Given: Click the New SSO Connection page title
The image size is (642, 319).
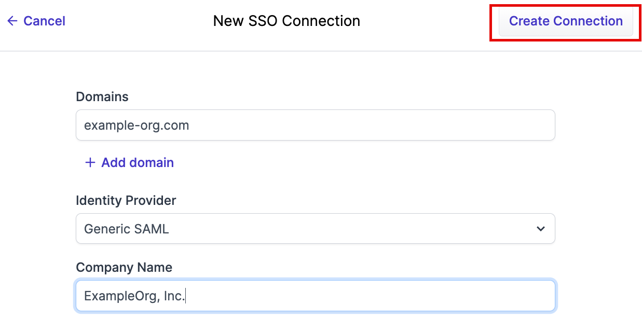Looking at the screenshot, I should point(286,21).
